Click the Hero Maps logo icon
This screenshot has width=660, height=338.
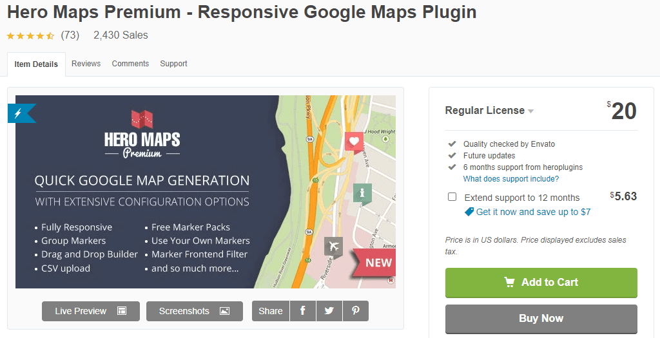(x=142, y=118)
